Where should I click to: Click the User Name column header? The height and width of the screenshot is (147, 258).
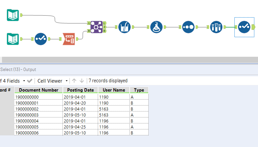click(x=114, y=90)
